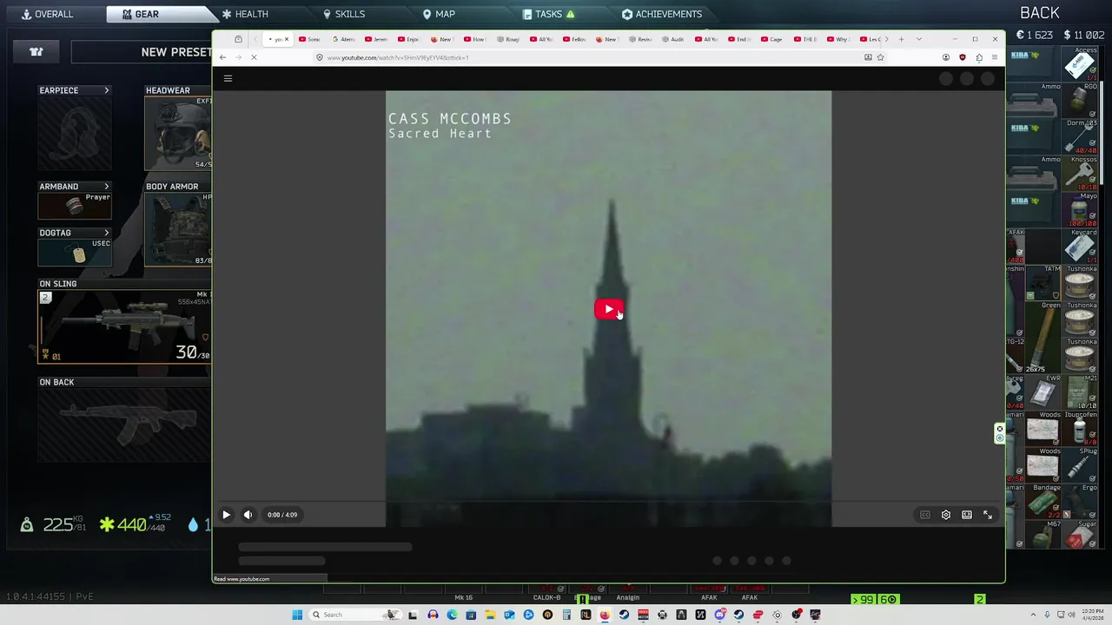Show hidden system tray icons
The image size is (1112, 625).
point(1033,615)
